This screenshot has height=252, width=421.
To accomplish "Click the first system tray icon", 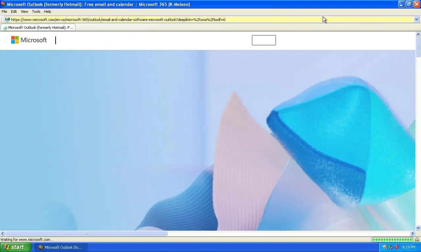I will pyautogui.click(x=384, y=247).
